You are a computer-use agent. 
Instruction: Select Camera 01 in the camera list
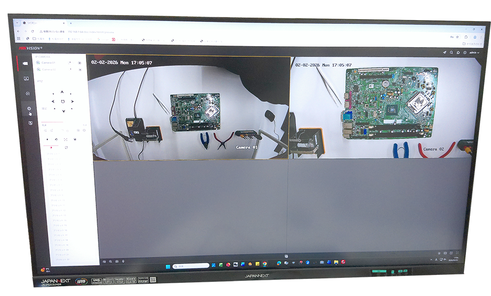49,63
